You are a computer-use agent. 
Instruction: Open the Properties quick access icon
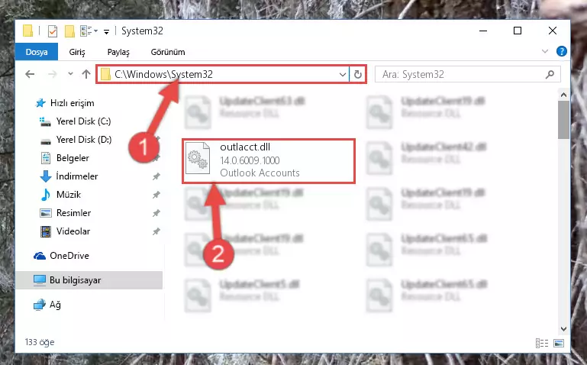(53, 31)
